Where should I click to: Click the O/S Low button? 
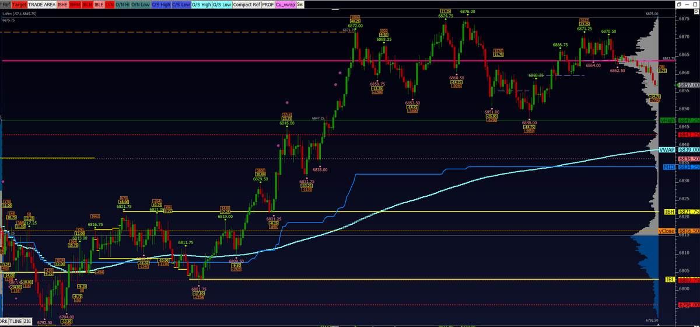[221, 4]
